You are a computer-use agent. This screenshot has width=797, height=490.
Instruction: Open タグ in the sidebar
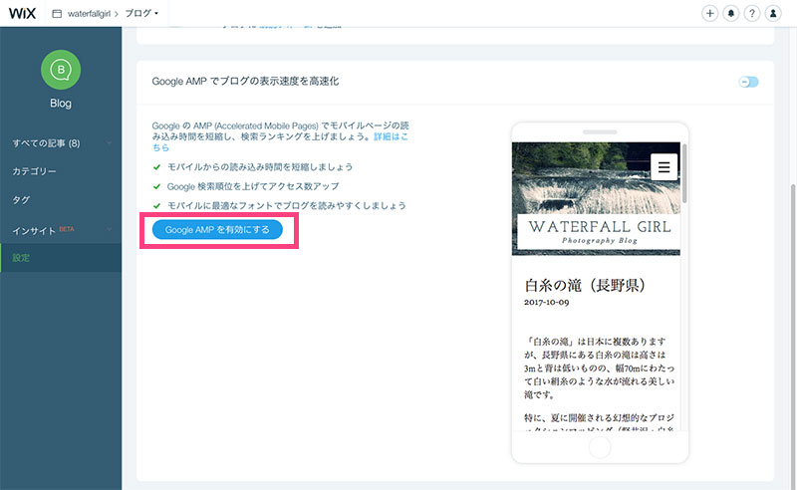click(x=21, y=200)
